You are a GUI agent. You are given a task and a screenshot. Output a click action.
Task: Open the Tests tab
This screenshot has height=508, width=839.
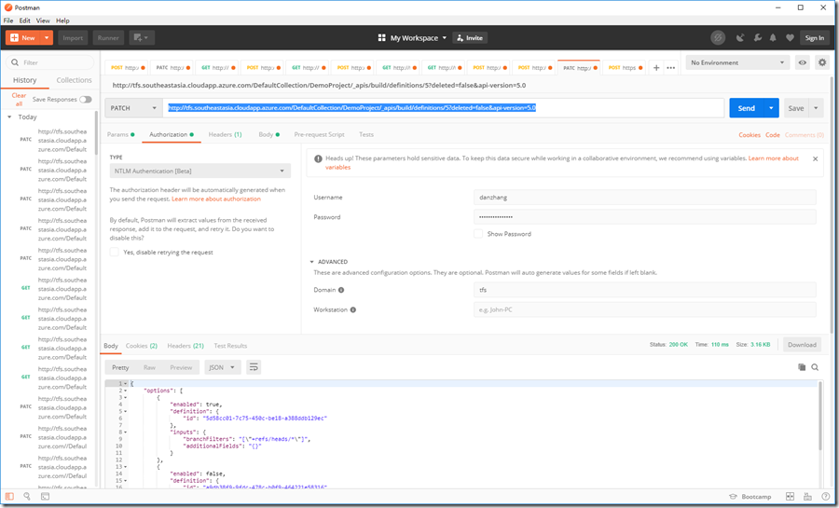click(x=366, y=135)
